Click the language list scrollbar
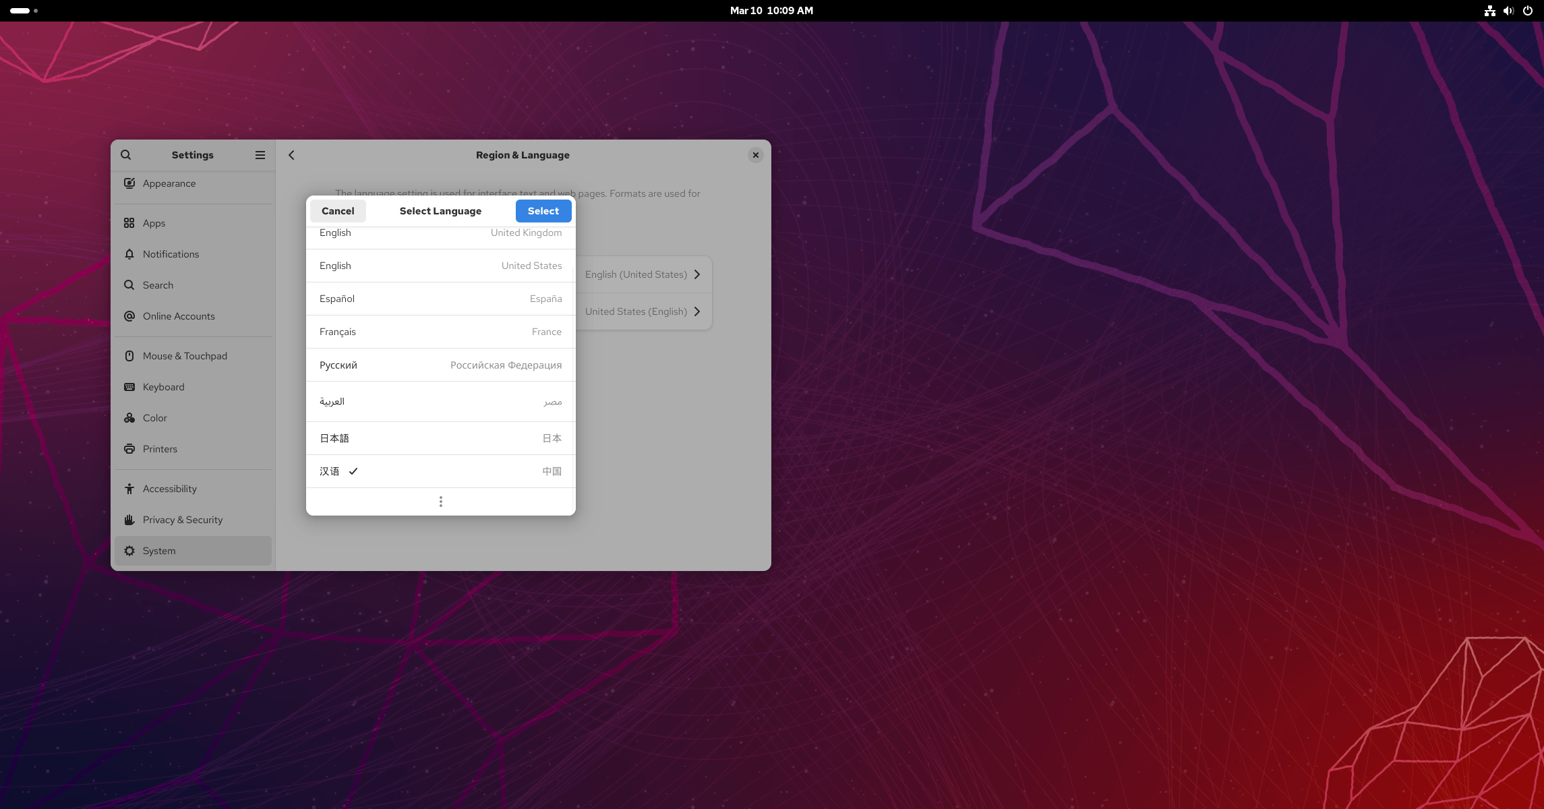 click(x=573, y=391)
